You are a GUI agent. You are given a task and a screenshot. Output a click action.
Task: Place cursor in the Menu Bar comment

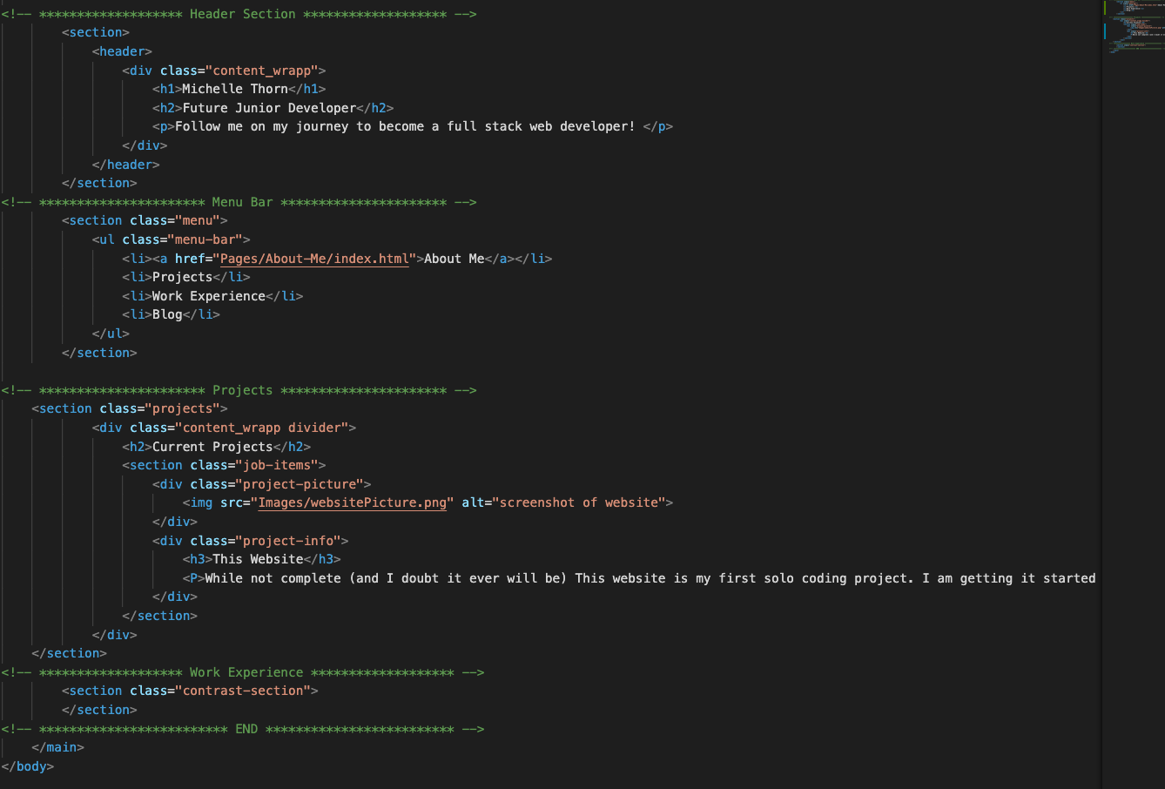tap(239, 202)
